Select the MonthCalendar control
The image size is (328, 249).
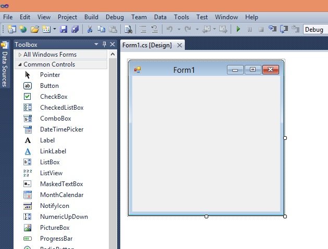coord(61,195)
